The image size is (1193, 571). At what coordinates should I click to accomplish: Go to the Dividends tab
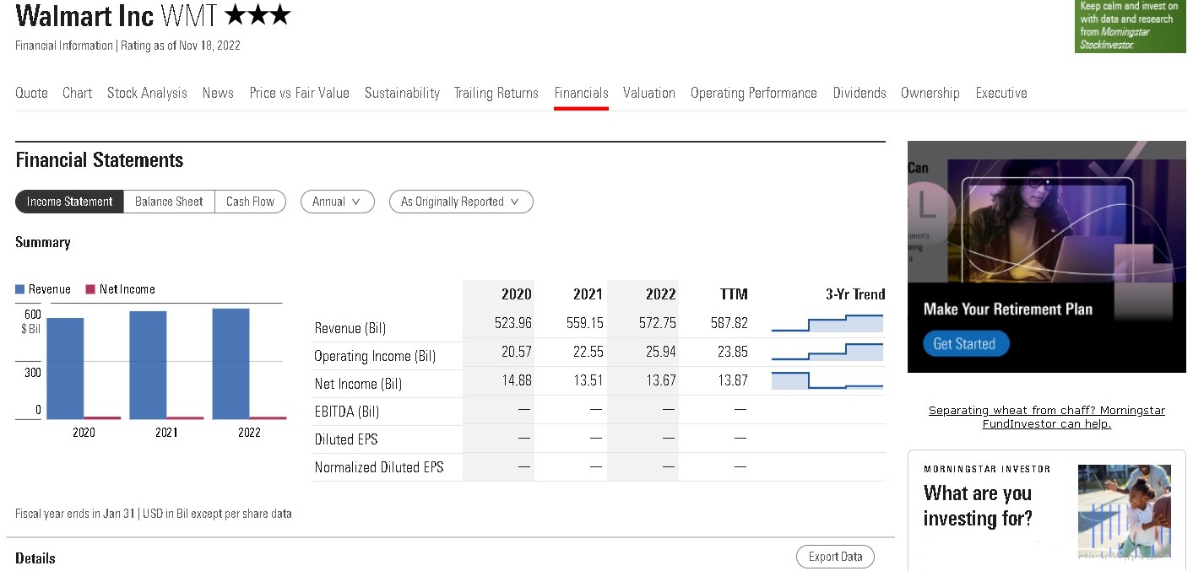859,93
